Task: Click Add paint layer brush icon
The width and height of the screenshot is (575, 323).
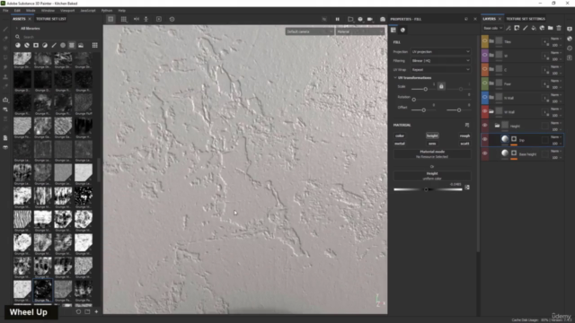Action: [525, 28]
